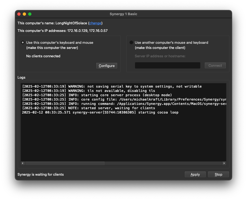
Task: Select 'Use another computer's mouse and keyboard' radio
Action: coord(131,42)
